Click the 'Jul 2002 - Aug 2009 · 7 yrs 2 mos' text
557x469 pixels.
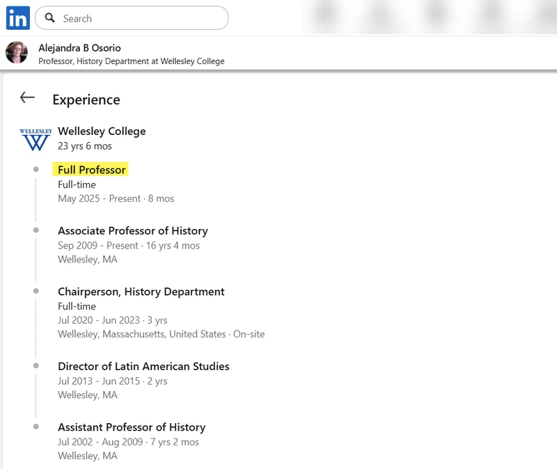[x=129, y=442]
